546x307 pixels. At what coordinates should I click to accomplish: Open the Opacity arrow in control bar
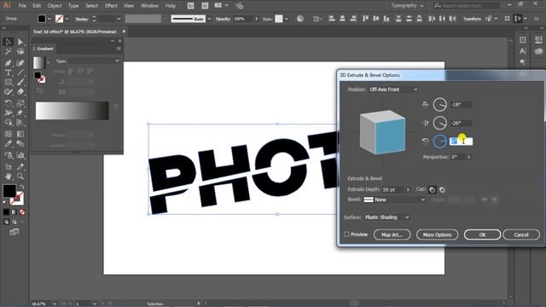pyautogui.click(x=256, y=19)
